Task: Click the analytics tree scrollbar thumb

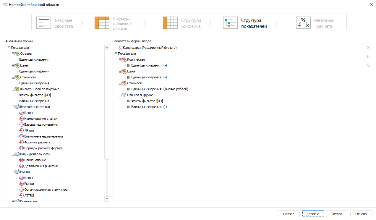Action: 107,105
